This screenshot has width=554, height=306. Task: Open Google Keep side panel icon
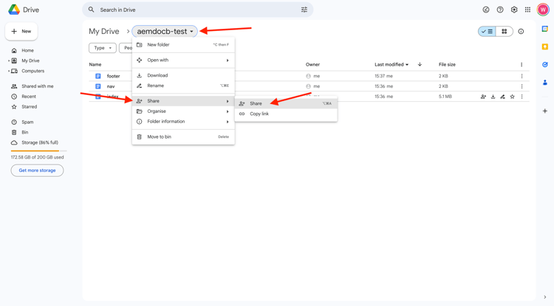tap(545, 47)
